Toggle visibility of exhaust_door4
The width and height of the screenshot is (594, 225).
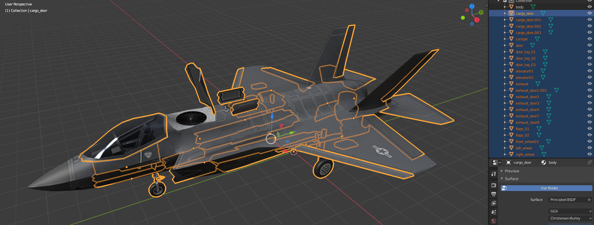tap(590, 109)
